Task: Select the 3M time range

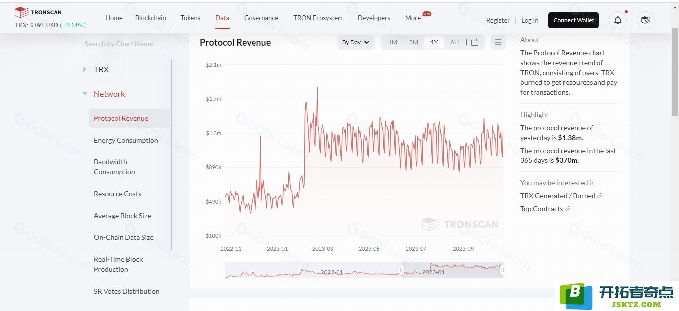Action: pyautogui.click(x=414, y=42)
